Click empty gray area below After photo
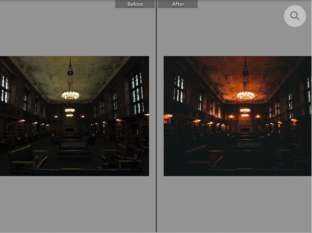Image resolution: width=312 pixels, height=233 pixels. click(237, 204)
